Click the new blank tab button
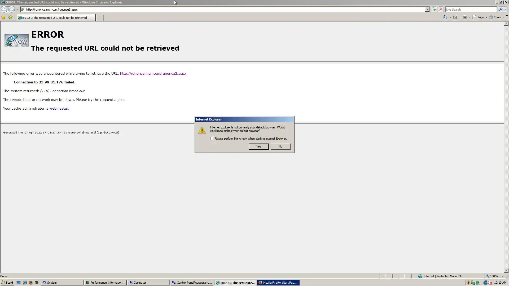Viewport: 509px width, 286px height. (x=100, y=18)
